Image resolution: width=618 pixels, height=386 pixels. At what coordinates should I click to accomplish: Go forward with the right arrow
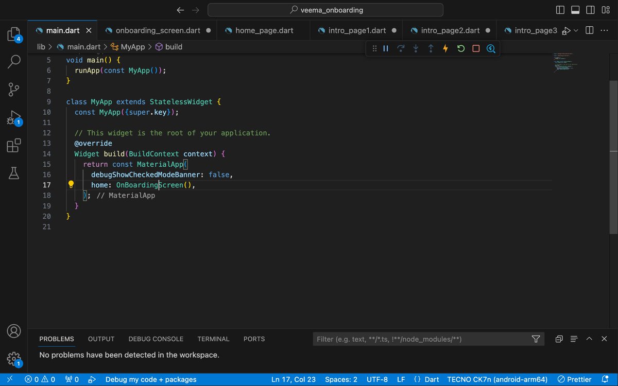[x=195, y=10]
